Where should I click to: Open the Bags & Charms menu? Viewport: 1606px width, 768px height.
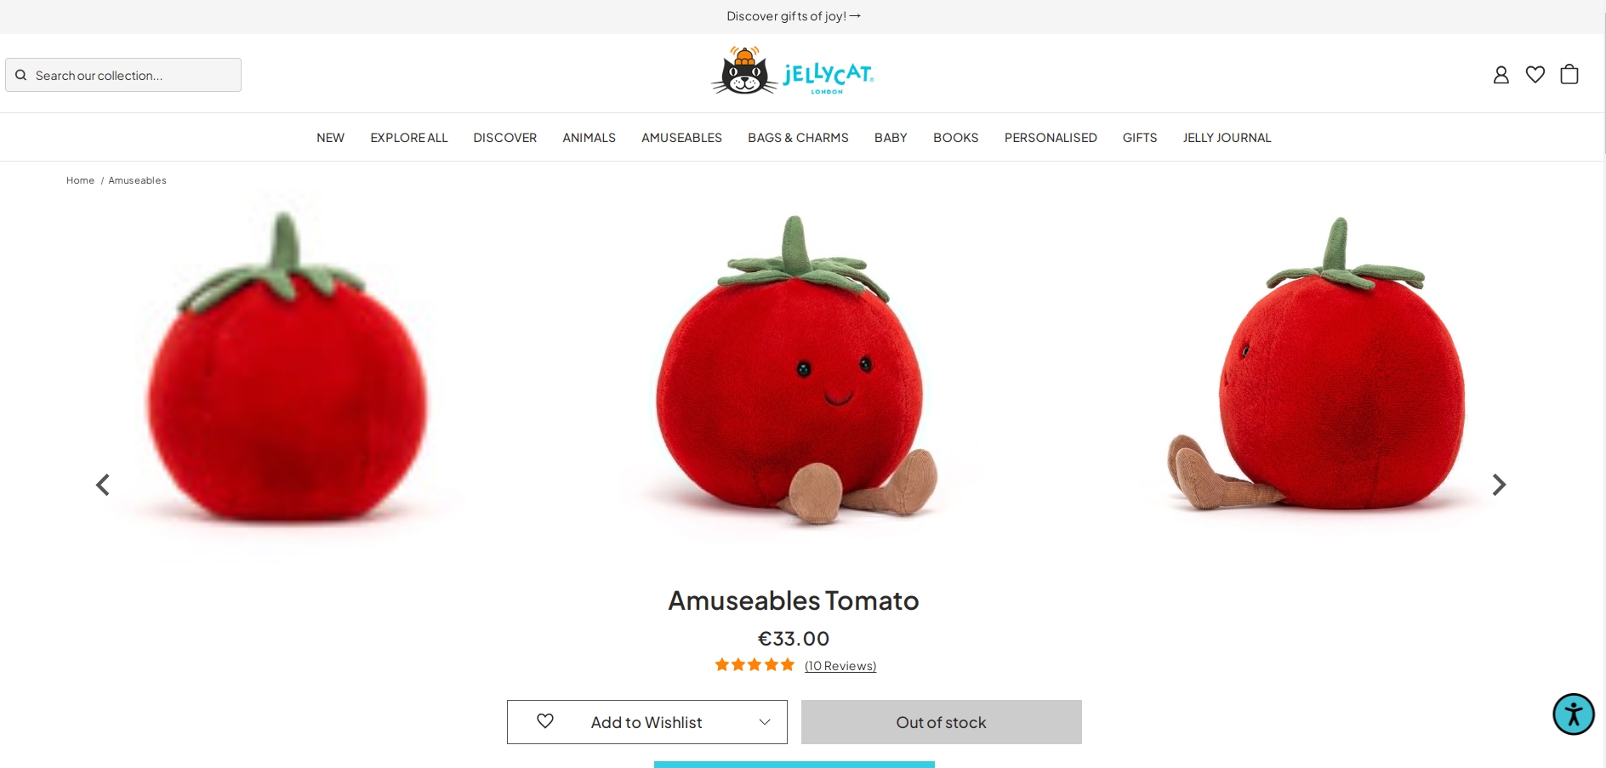tap(798, 138)
